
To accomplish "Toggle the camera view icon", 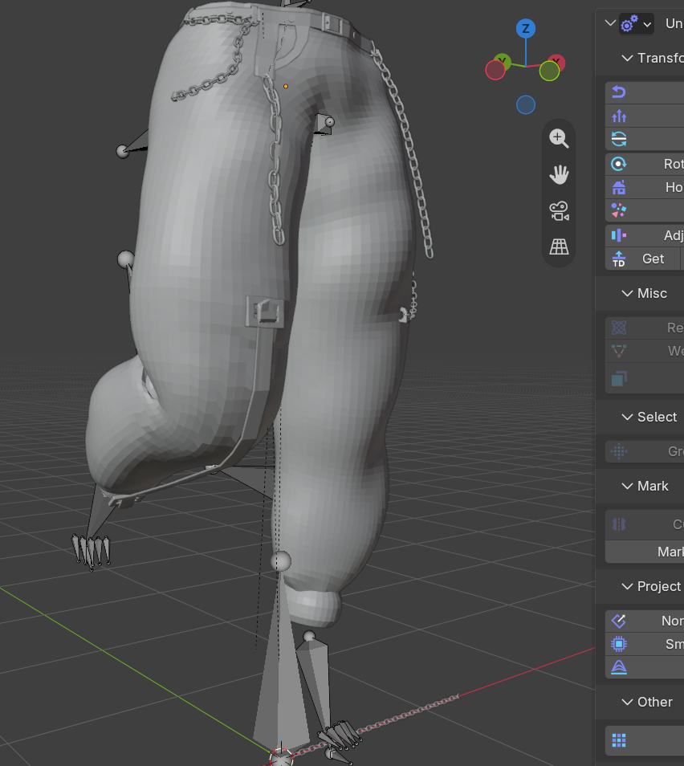I will [x=559, y=211].
